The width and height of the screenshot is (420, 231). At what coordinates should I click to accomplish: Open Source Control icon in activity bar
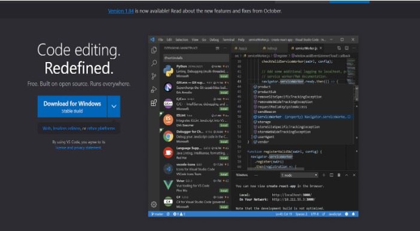point(154,76)
